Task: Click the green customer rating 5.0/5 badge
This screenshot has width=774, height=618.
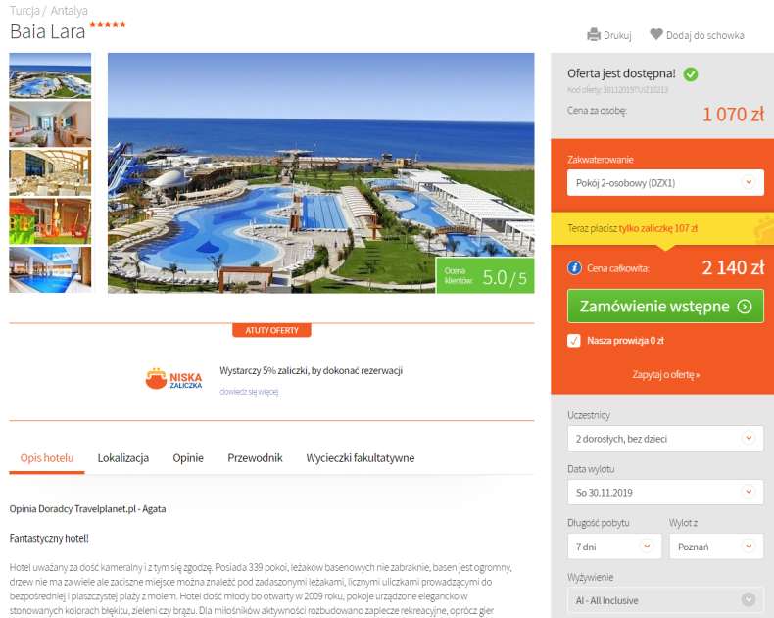Action: pyautogui.click(x=485, y=275)
